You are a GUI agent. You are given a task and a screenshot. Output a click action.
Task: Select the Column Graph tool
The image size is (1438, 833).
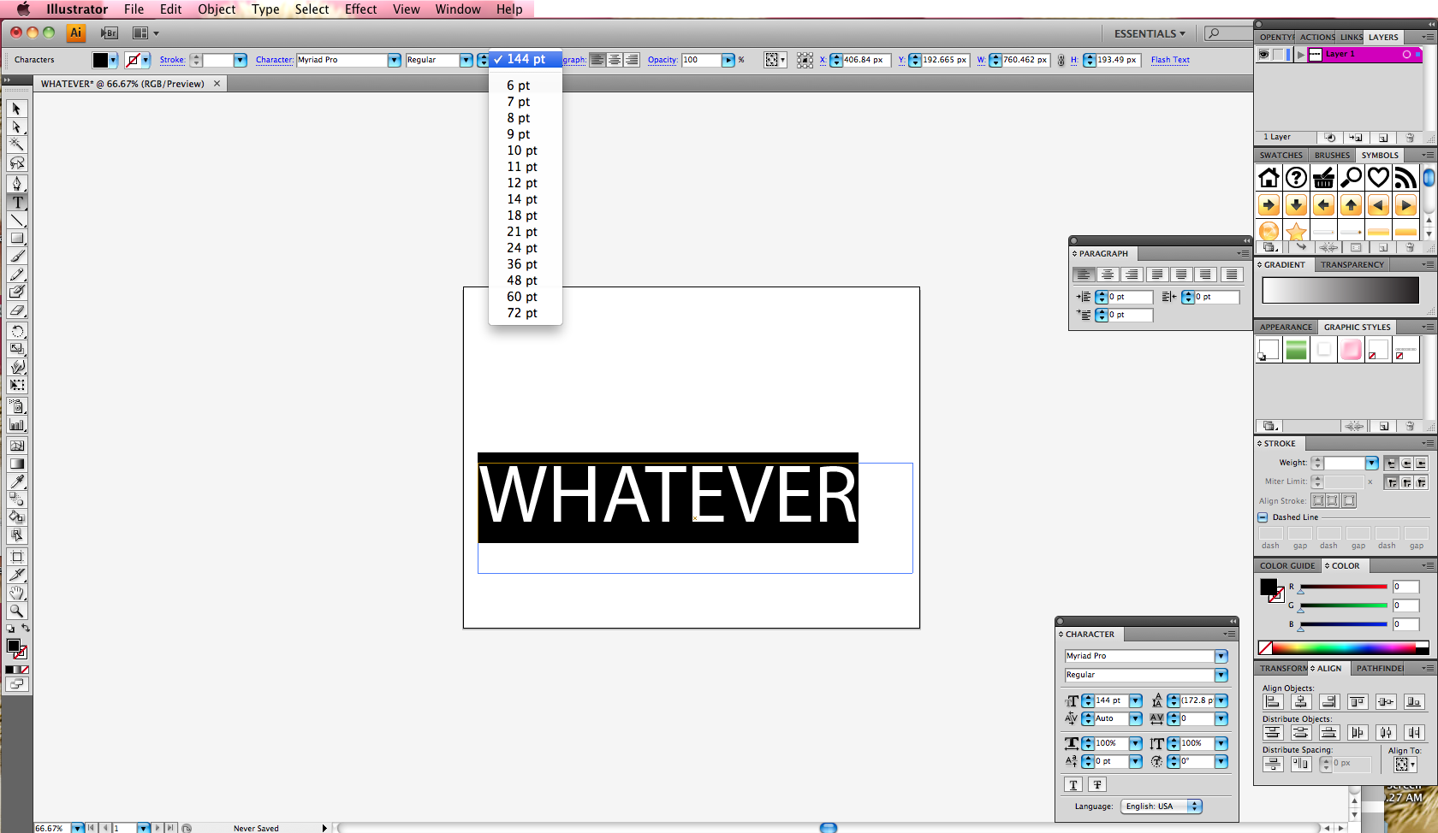(x=16, y=424)
